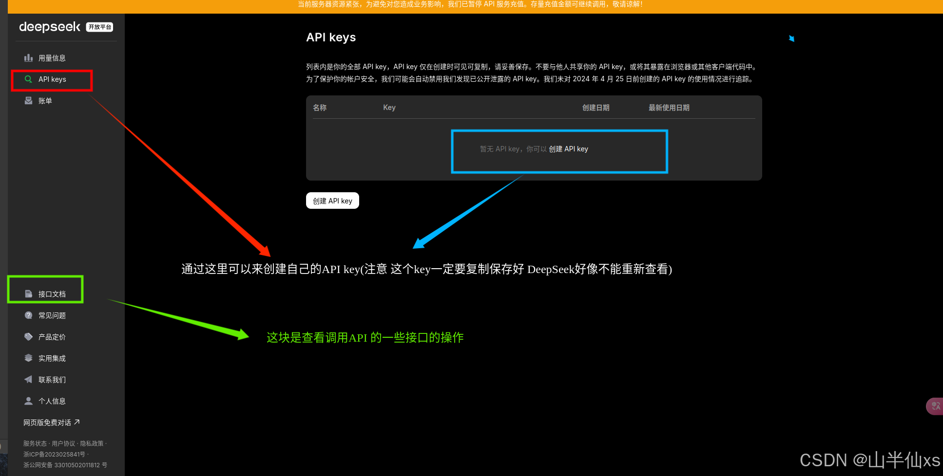The width and height of the screenshot is (943, 476).
Task: Open 个人信息 in the sidebar
Action: 52,401
